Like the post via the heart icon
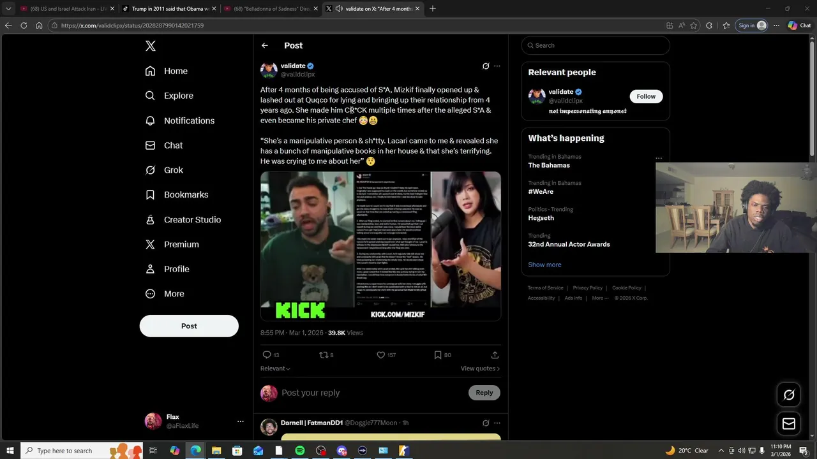Image resolution: width=817 pixels, height=459 pixels. click(381, 354)
